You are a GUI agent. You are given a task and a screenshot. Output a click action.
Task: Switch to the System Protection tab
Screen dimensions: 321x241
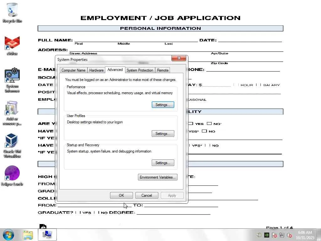(140, 70)
